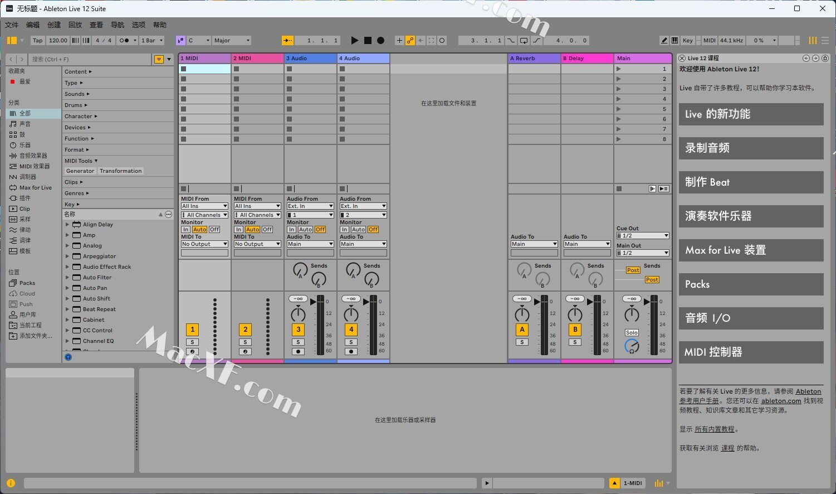Image resolution: width=836 pixels, height=494 pixels.
Task: Click the Punch-In switch icon
Action: click(x=511, y=40)
